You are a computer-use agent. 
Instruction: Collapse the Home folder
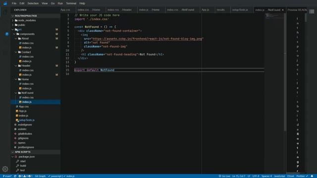pyautogui.click(x=16, y=79)
